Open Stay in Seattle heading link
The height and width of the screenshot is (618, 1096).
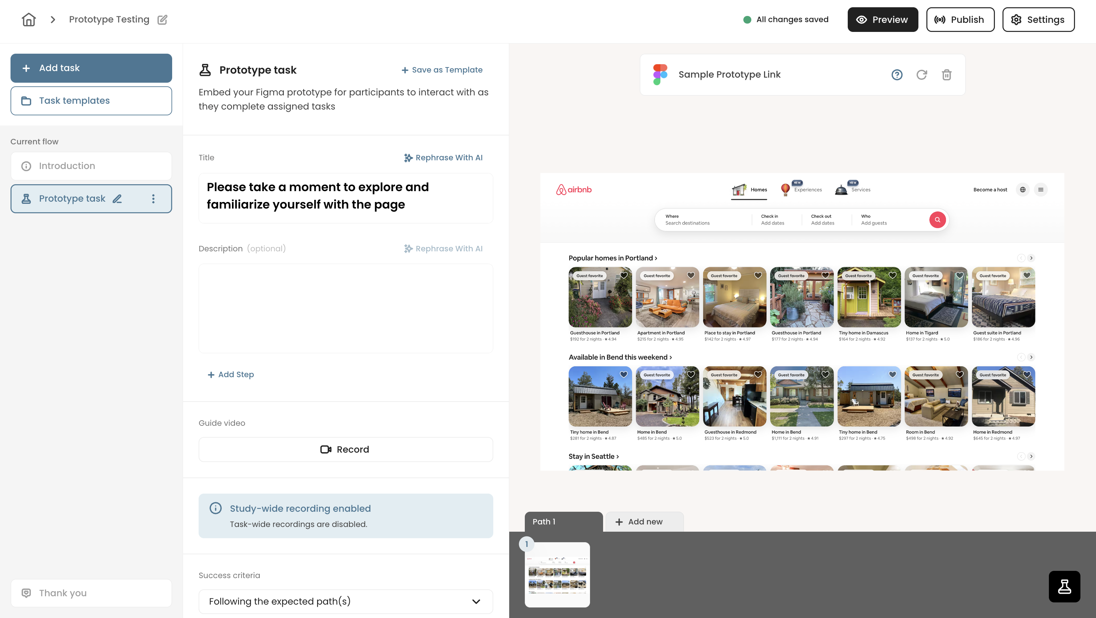click(594, 456)
